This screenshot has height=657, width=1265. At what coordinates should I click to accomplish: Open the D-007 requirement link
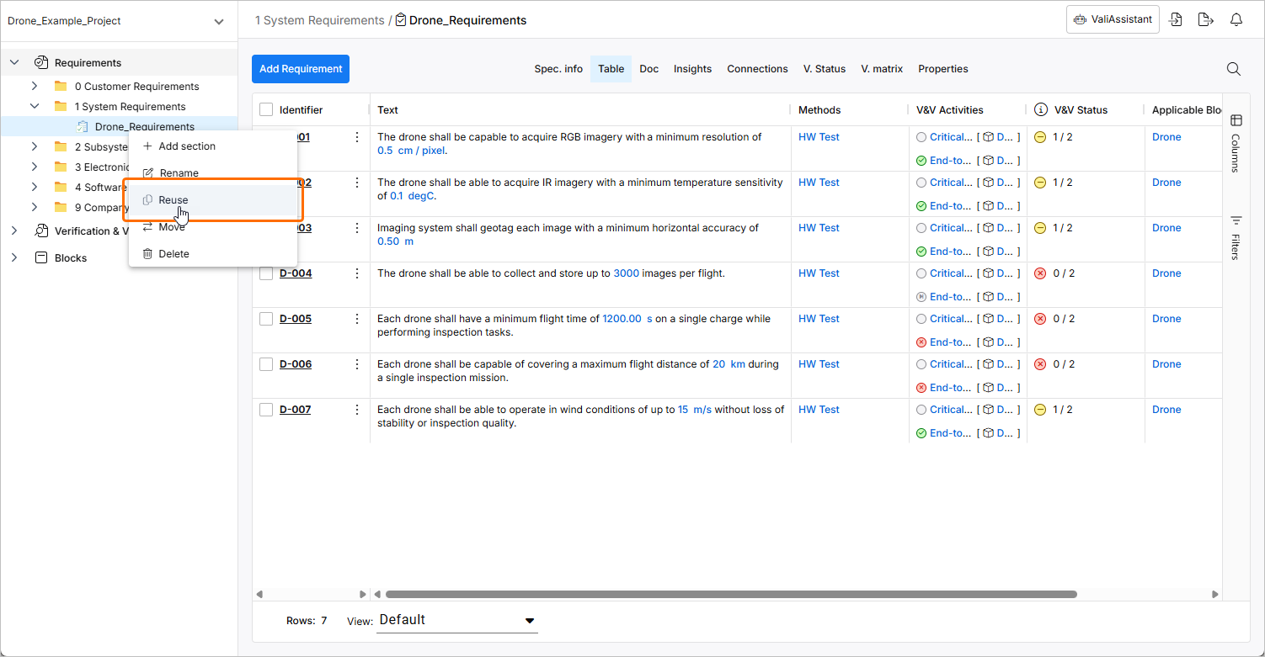(x=296, y=410)
